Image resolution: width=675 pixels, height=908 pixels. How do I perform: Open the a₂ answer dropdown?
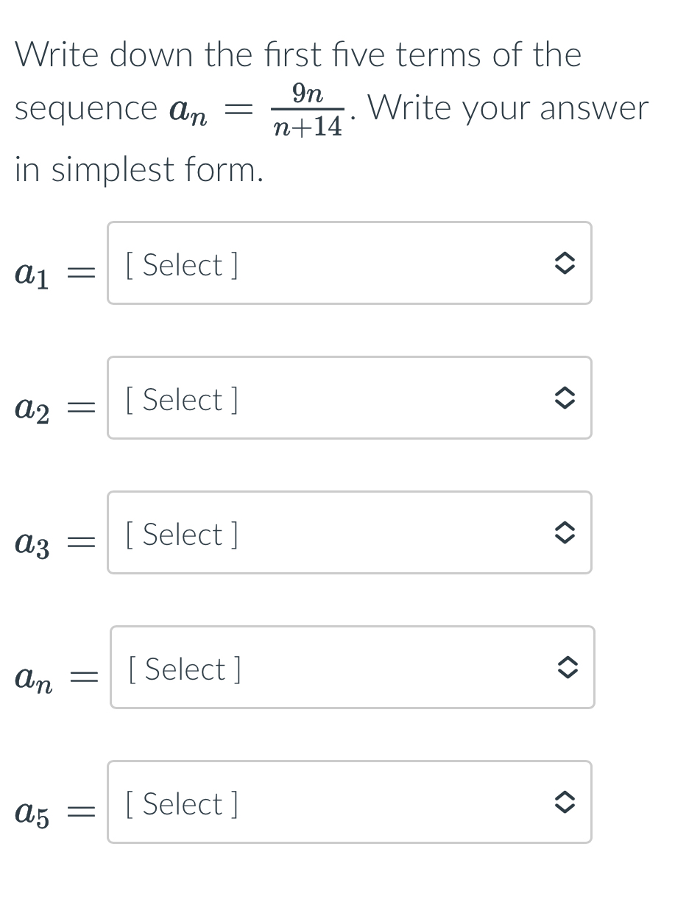point(350,398)
